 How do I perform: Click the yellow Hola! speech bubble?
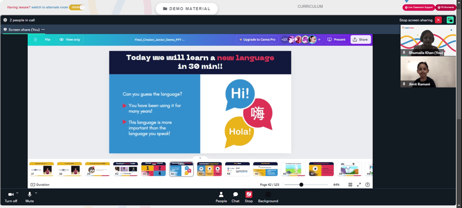pos(239,132)
